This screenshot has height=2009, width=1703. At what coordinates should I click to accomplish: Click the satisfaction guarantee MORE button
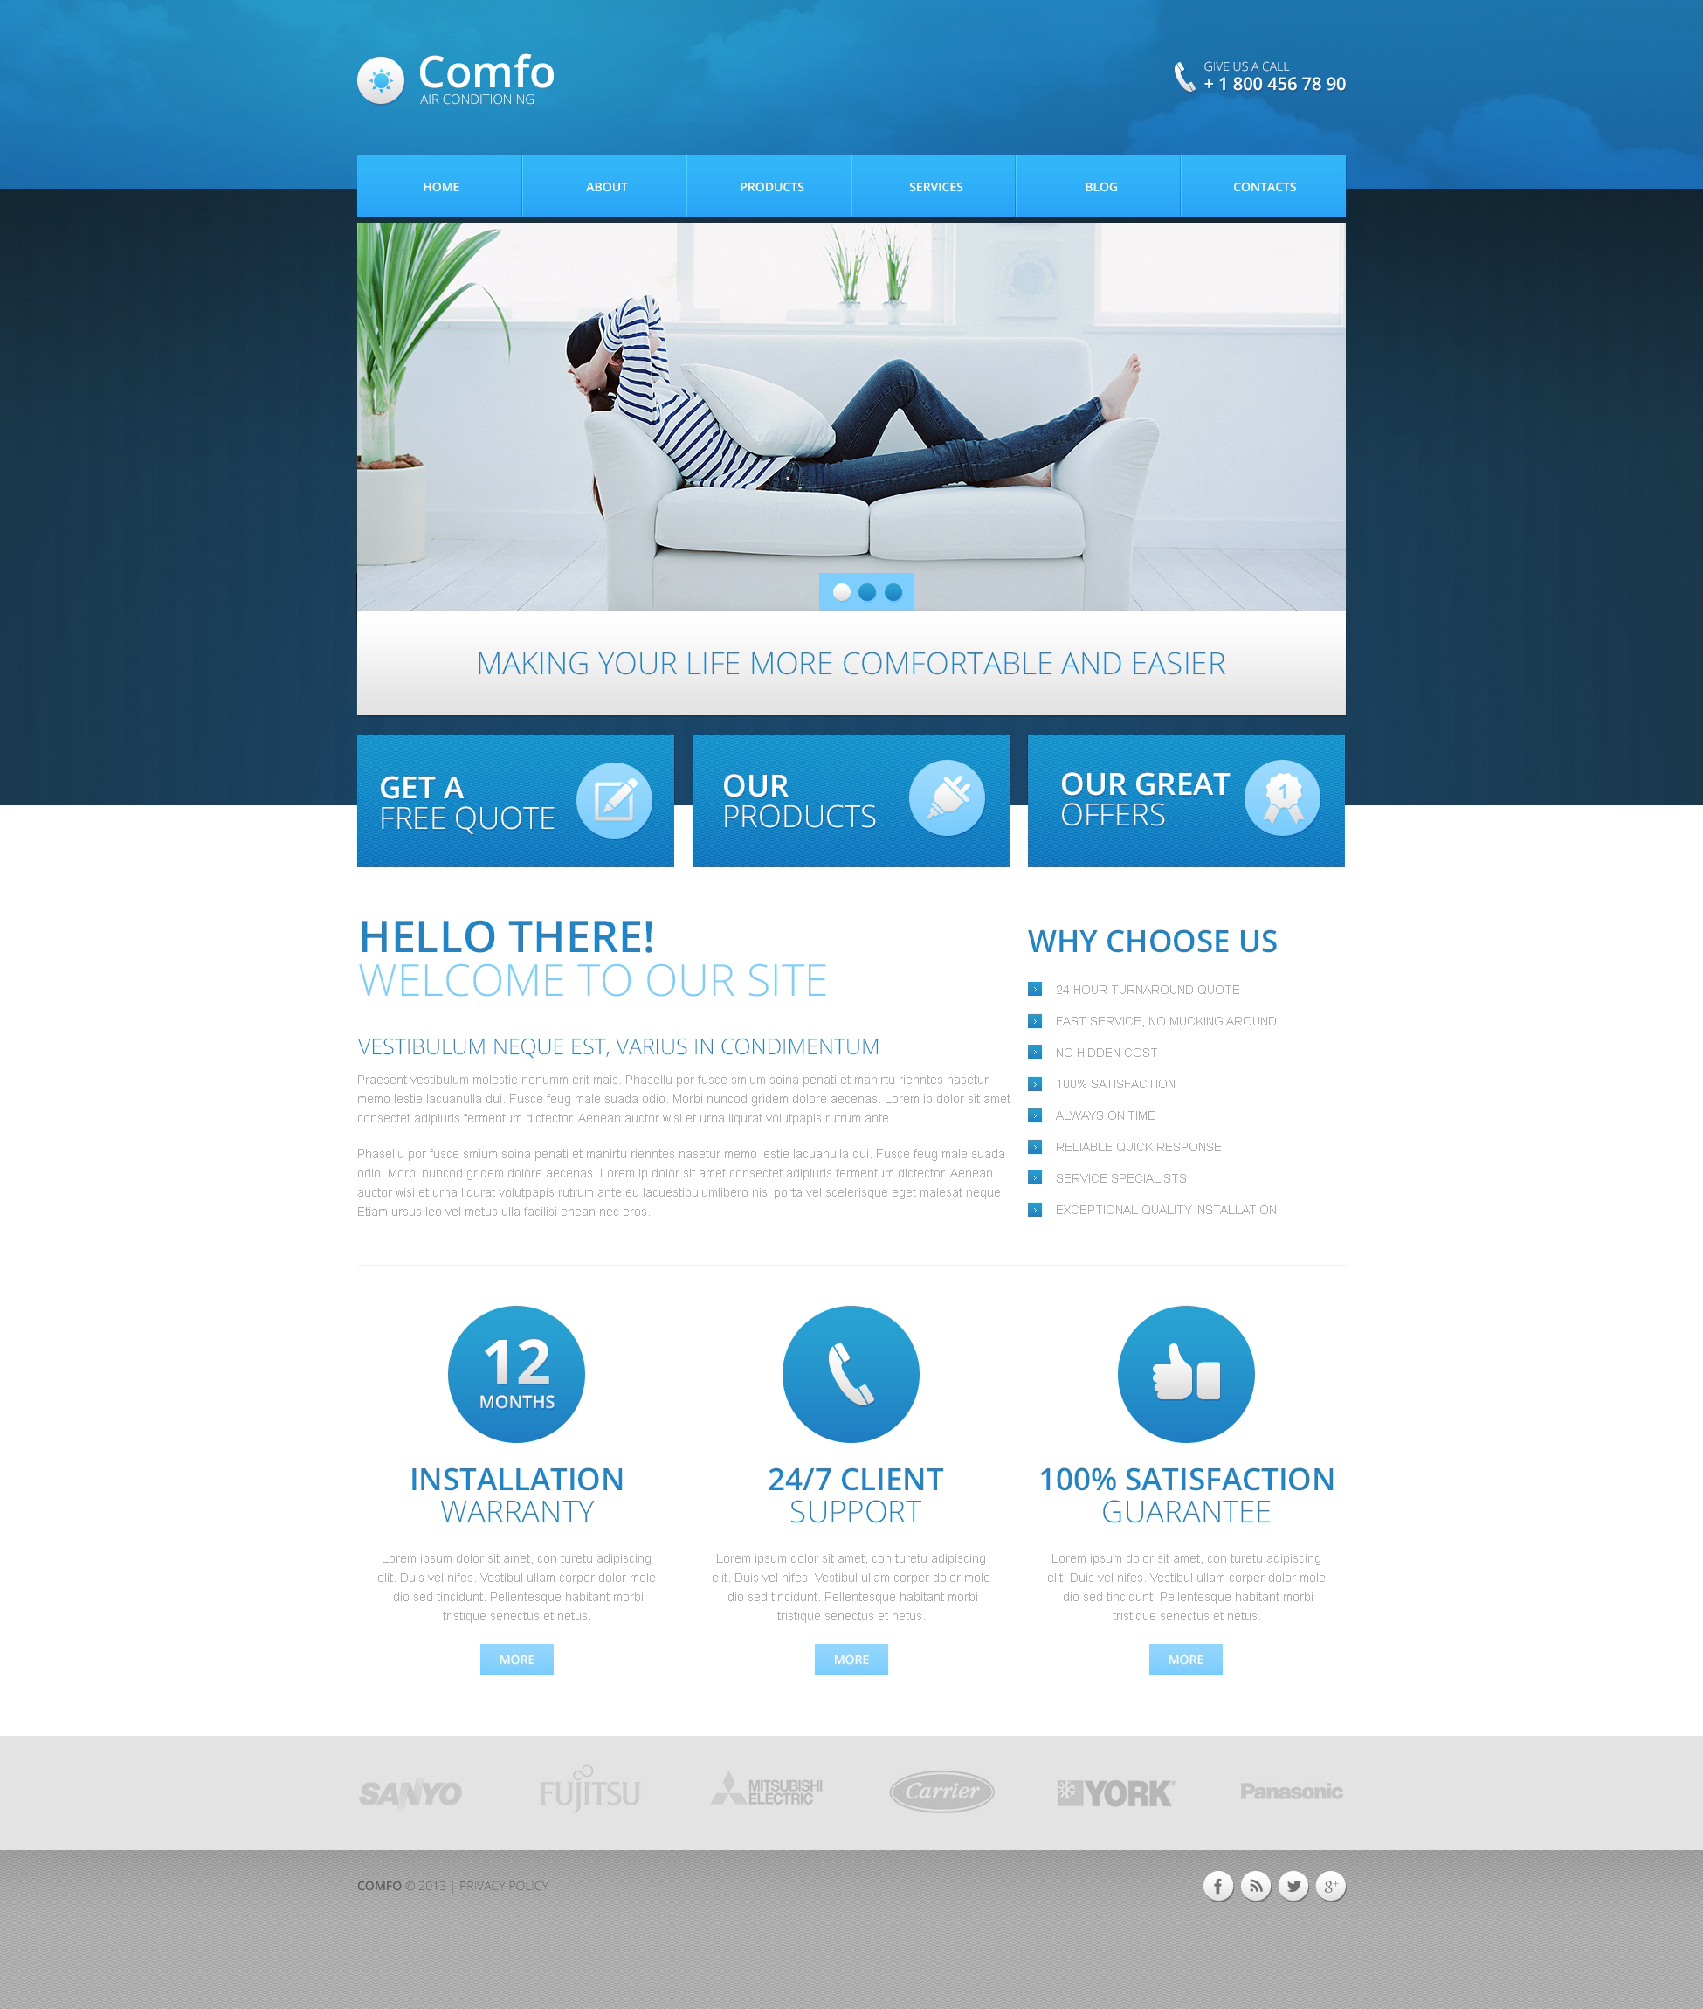click(1184, 1660)
